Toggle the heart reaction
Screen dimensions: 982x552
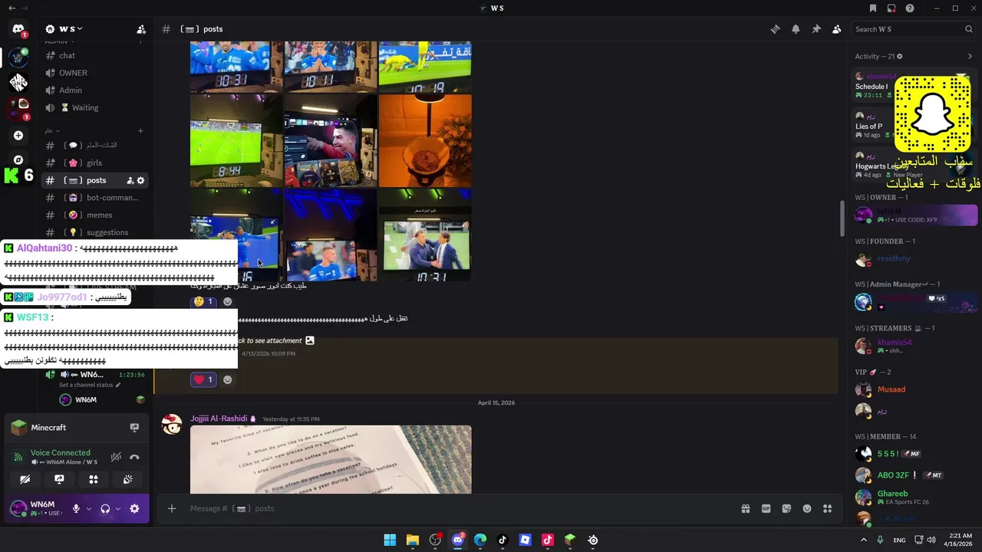[203, 379]
